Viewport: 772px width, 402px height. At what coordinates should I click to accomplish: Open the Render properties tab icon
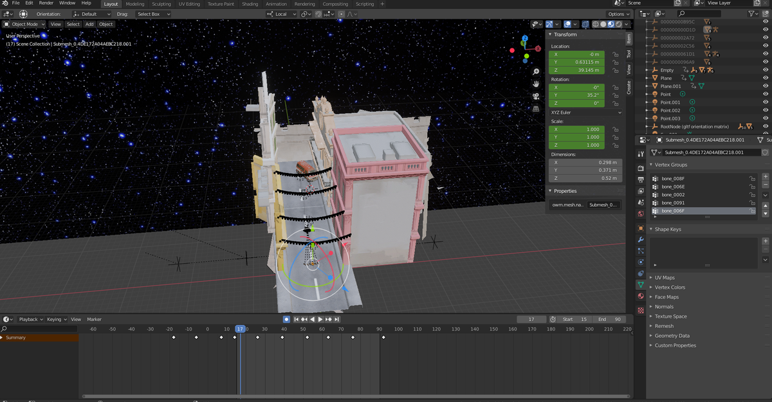[641, 169]
